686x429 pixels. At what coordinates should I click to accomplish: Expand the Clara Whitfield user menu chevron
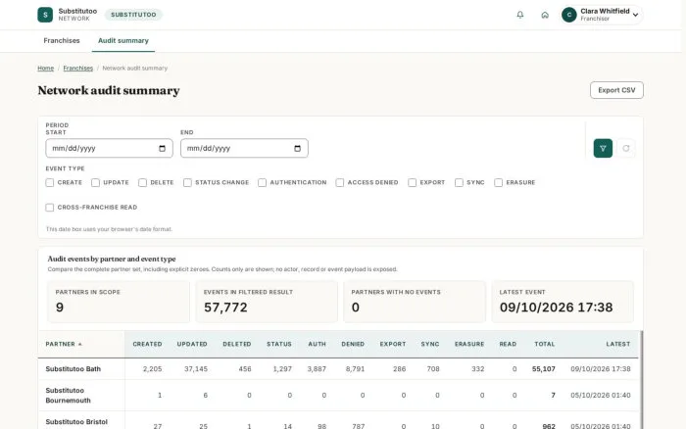click(x=635, y=15)
